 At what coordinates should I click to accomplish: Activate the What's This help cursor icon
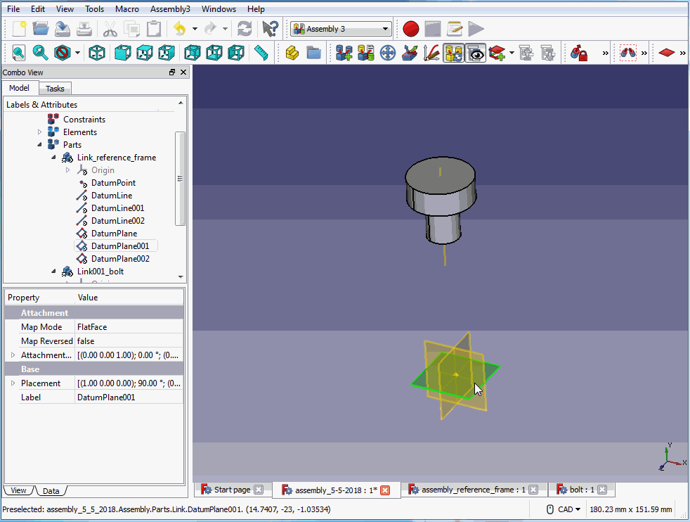click(x=271, y=29)
